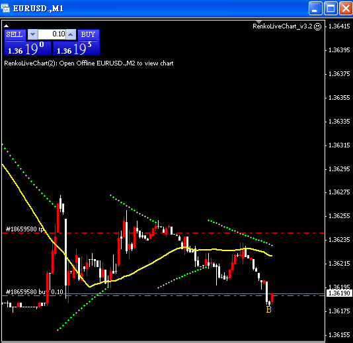Click the #18659580 buy 0.10 order label
This screenshot has height=343, width=353.
34,292
